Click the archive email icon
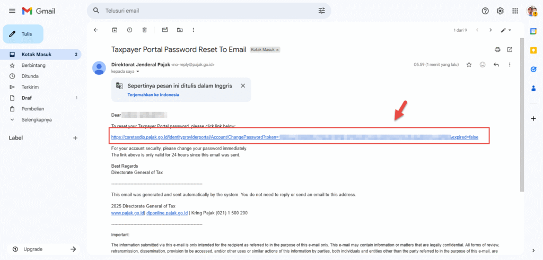The height and width of the screenshot is (260, 543). (x=115, y=30)
